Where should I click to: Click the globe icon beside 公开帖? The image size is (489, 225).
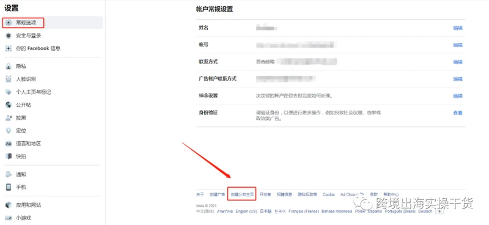pos(9,105)
